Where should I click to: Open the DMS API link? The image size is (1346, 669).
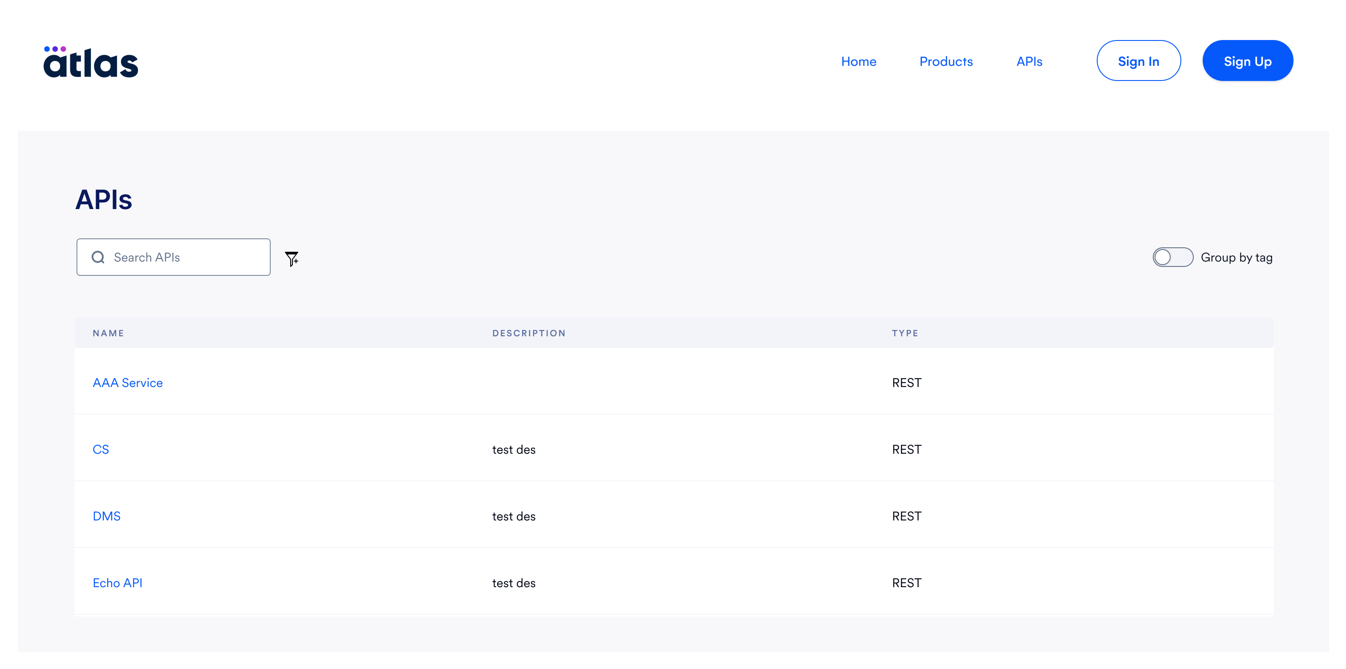[106, 516]
